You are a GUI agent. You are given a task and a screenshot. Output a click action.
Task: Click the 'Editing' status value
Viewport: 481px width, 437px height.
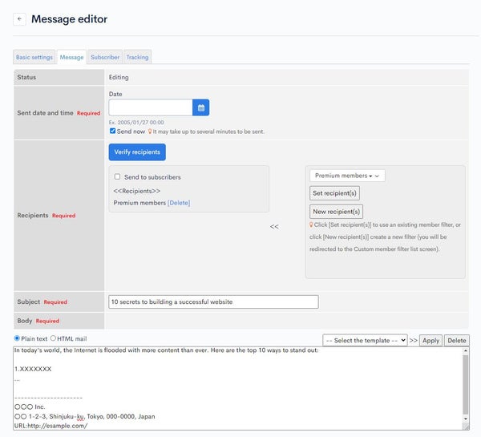[119, 77]
